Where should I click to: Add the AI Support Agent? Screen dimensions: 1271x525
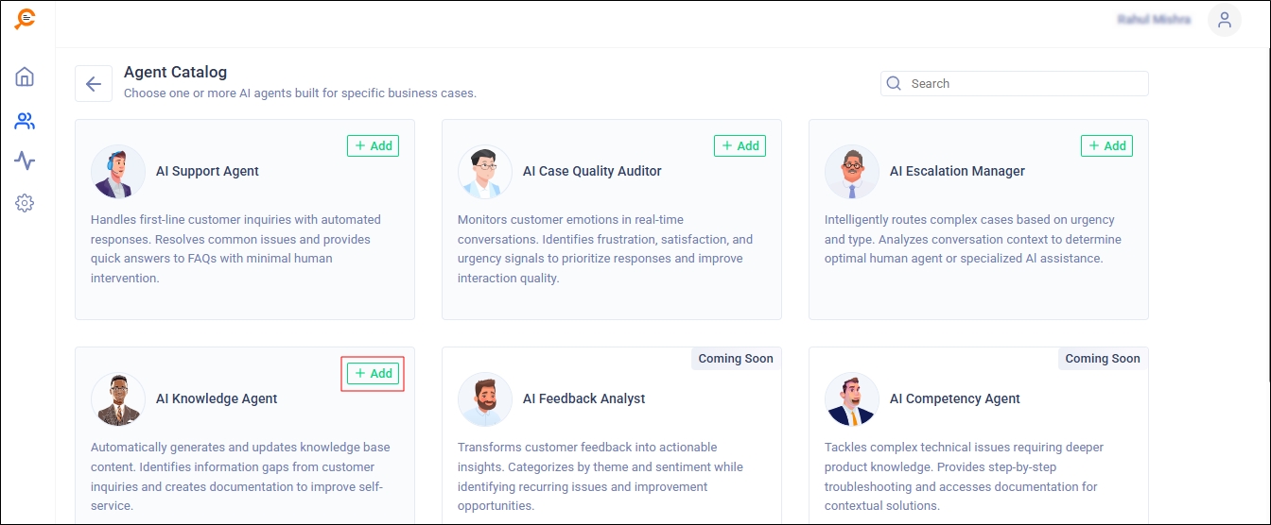point(373,145)
